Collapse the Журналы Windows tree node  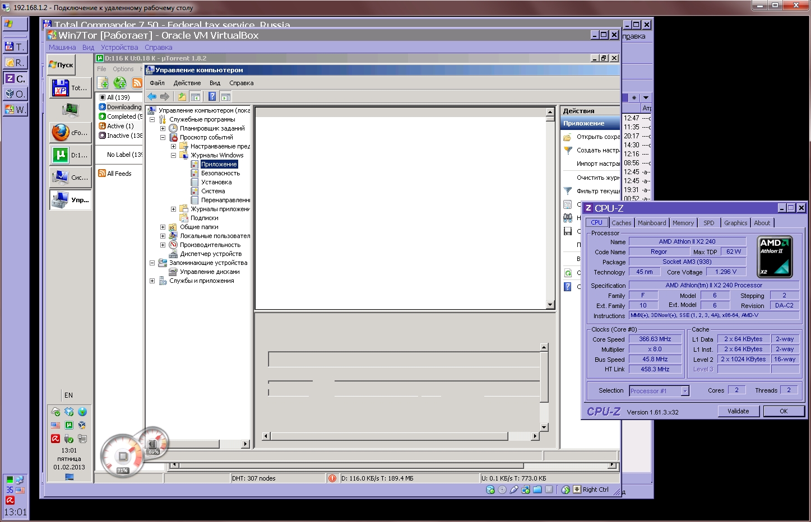click(x=173, y=155)
